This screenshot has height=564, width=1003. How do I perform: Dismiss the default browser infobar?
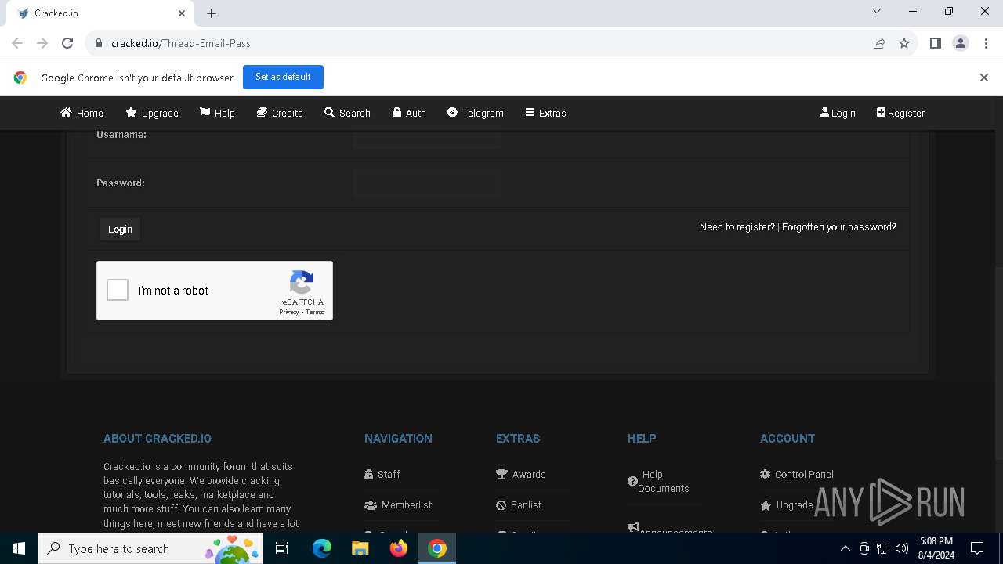(x=984, y=78)
